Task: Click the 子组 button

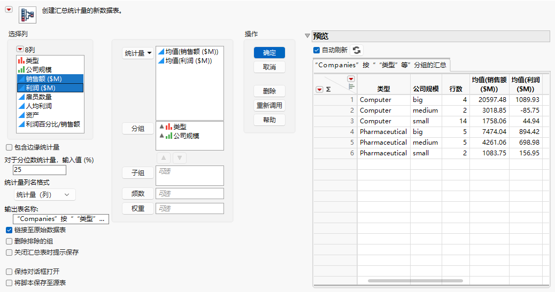Action: (138, 173)
